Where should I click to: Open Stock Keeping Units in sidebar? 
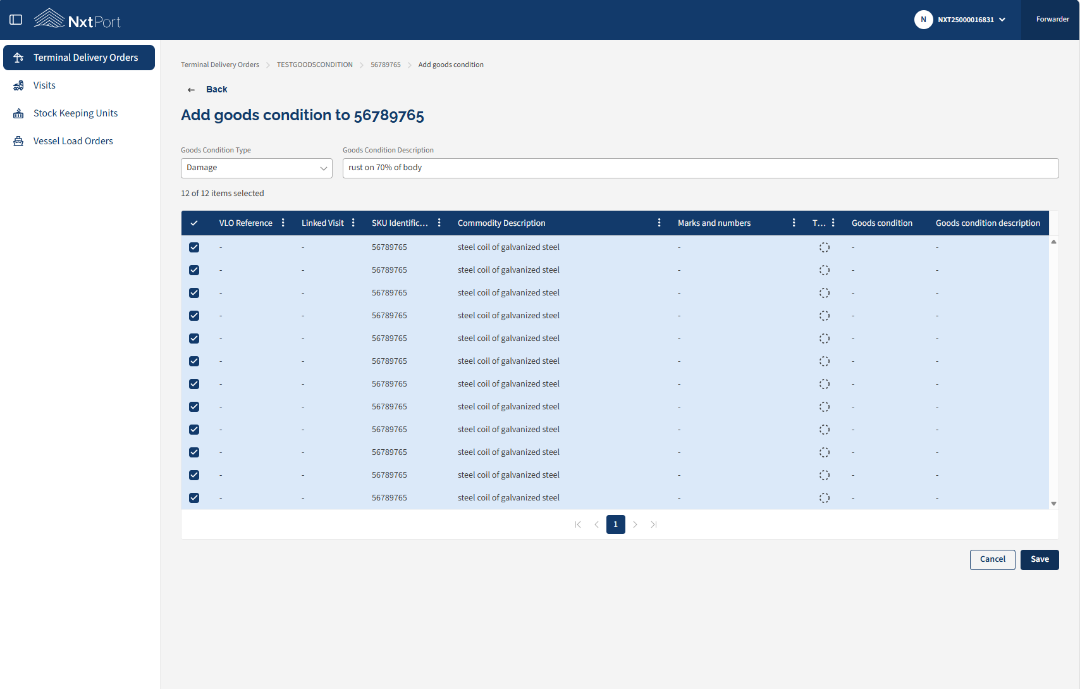click(79, 113)
